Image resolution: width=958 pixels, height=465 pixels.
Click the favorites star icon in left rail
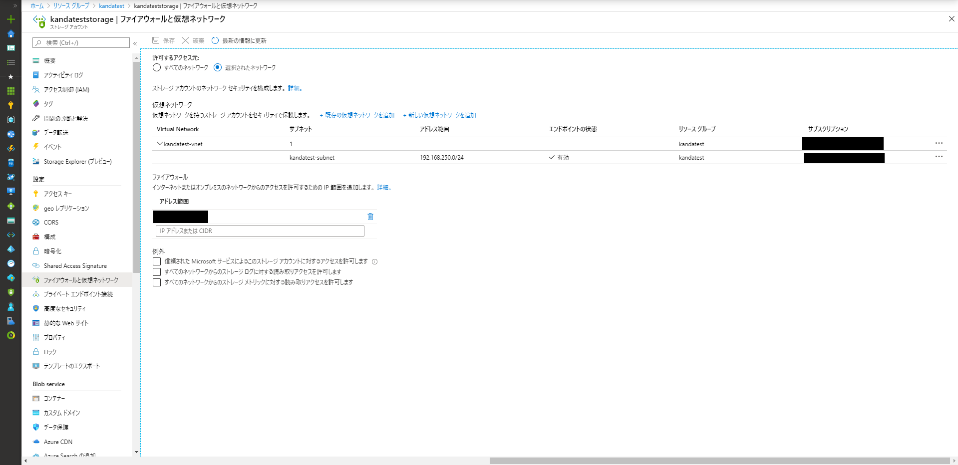[x=10, y=77]
